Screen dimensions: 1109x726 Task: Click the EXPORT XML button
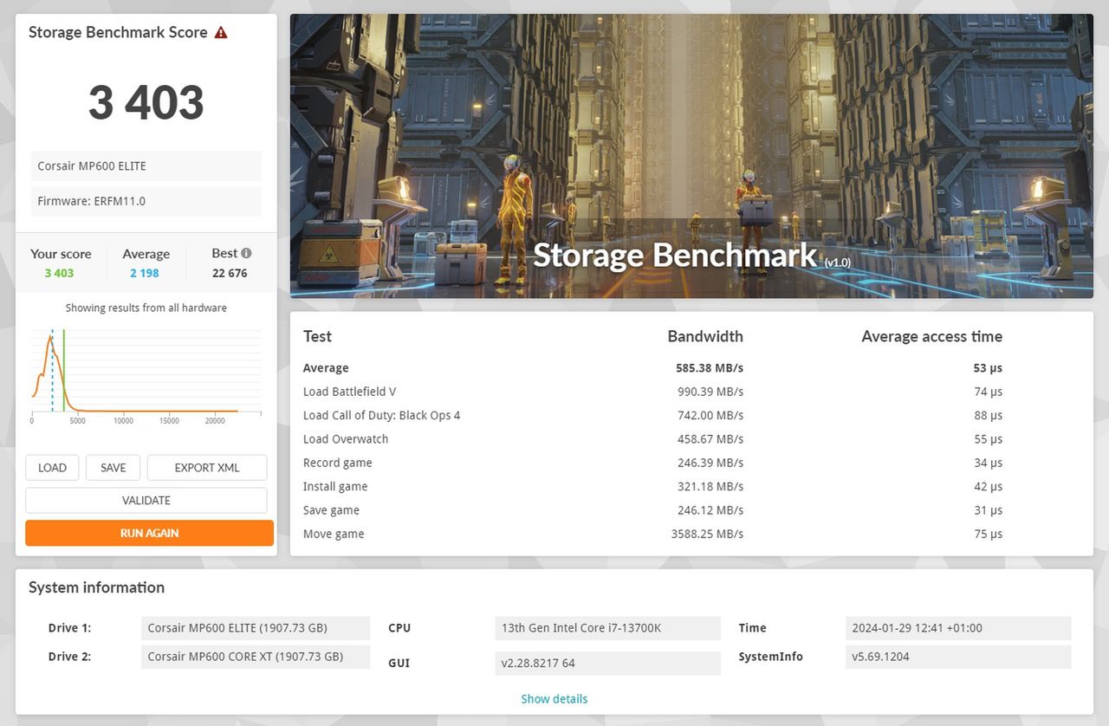(207, 468)
